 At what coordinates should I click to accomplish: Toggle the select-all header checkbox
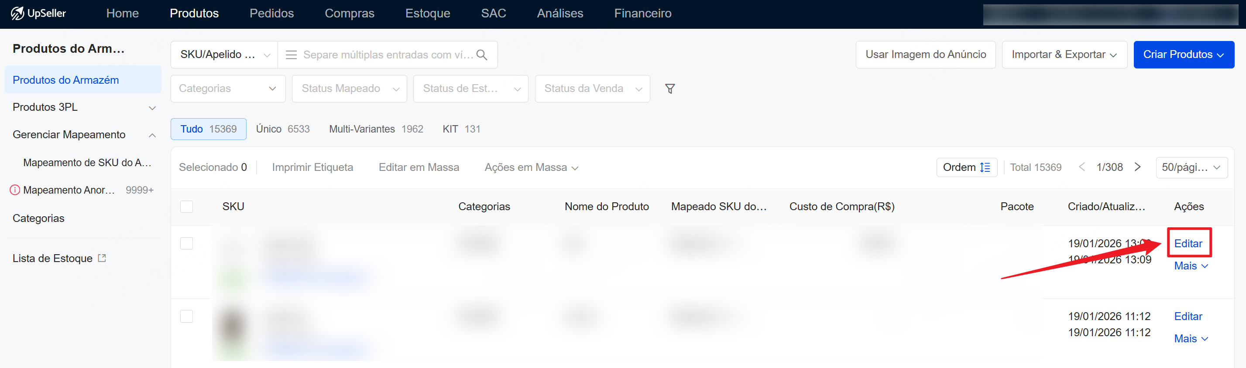[187, 207]
